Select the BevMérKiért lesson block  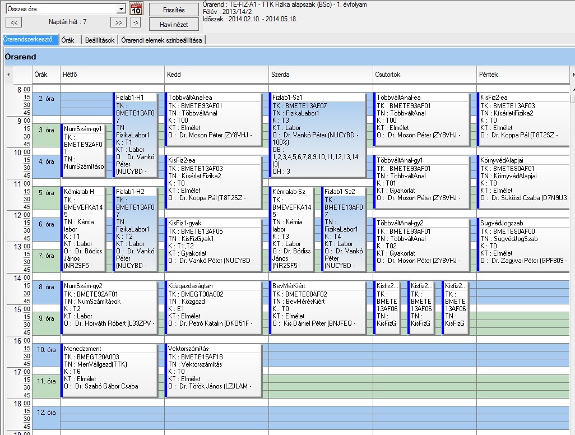[x=318, y=307]
